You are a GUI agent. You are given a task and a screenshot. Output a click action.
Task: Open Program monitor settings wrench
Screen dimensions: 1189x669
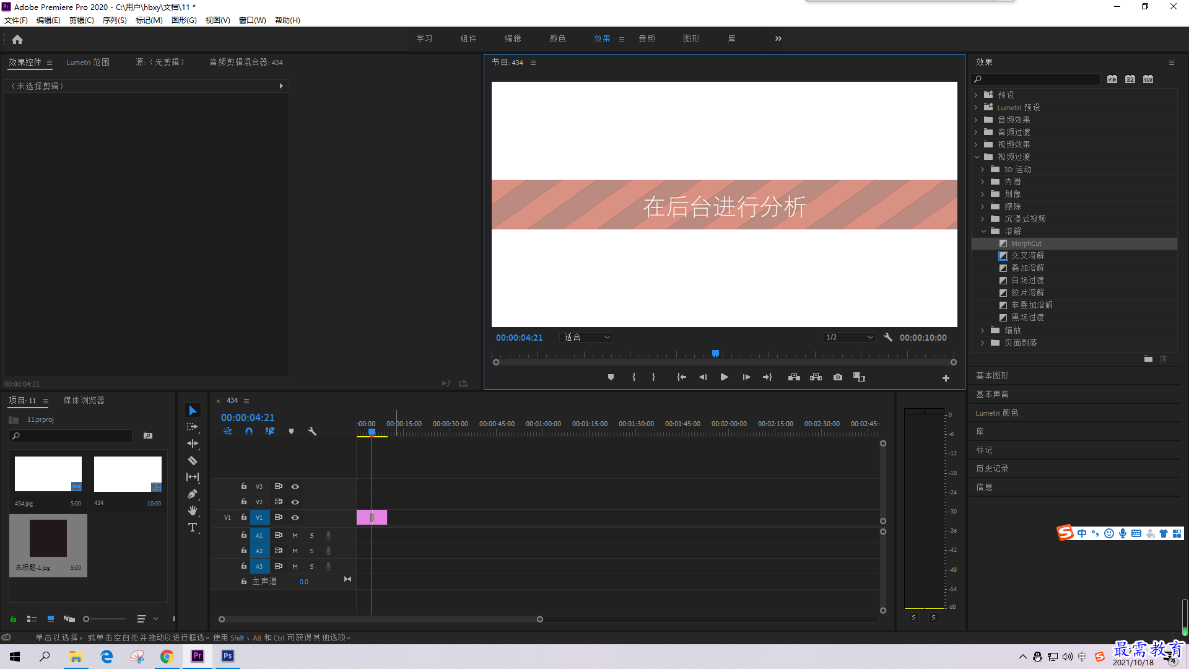888,337
